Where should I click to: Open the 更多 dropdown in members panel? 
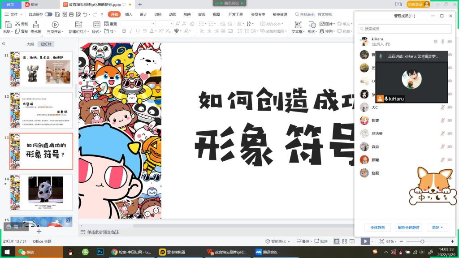click(437, 227)
